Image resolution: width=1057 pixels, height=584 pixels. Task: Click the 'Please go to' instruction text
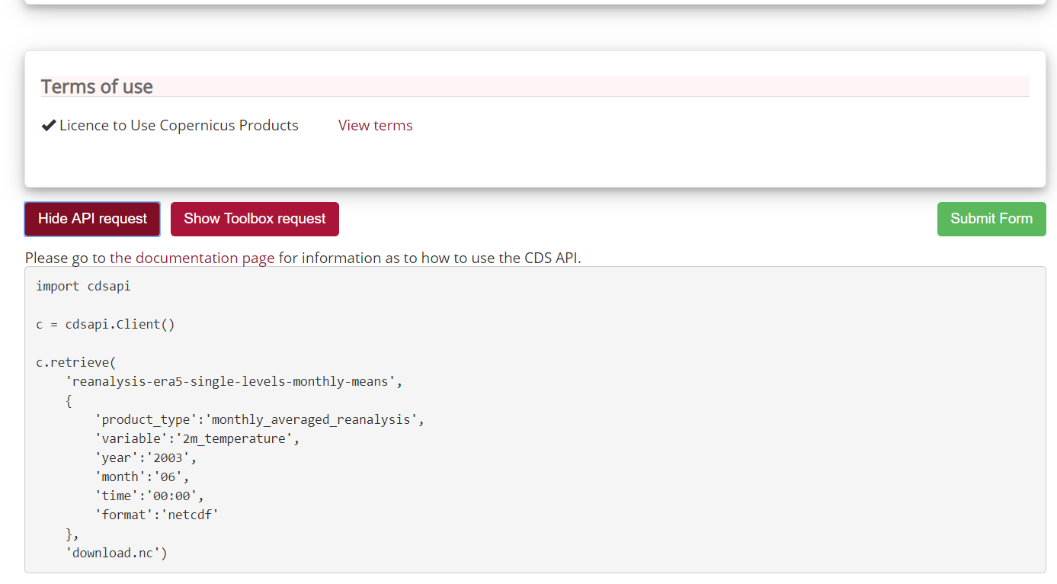66,258
